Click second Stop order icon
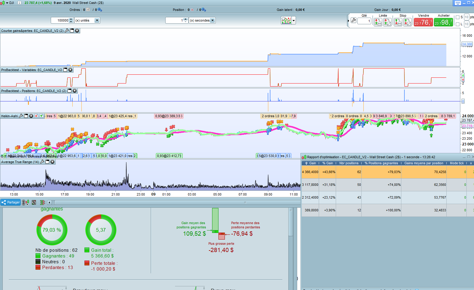Viewport: 474px width, 290px height. (407, 22)
